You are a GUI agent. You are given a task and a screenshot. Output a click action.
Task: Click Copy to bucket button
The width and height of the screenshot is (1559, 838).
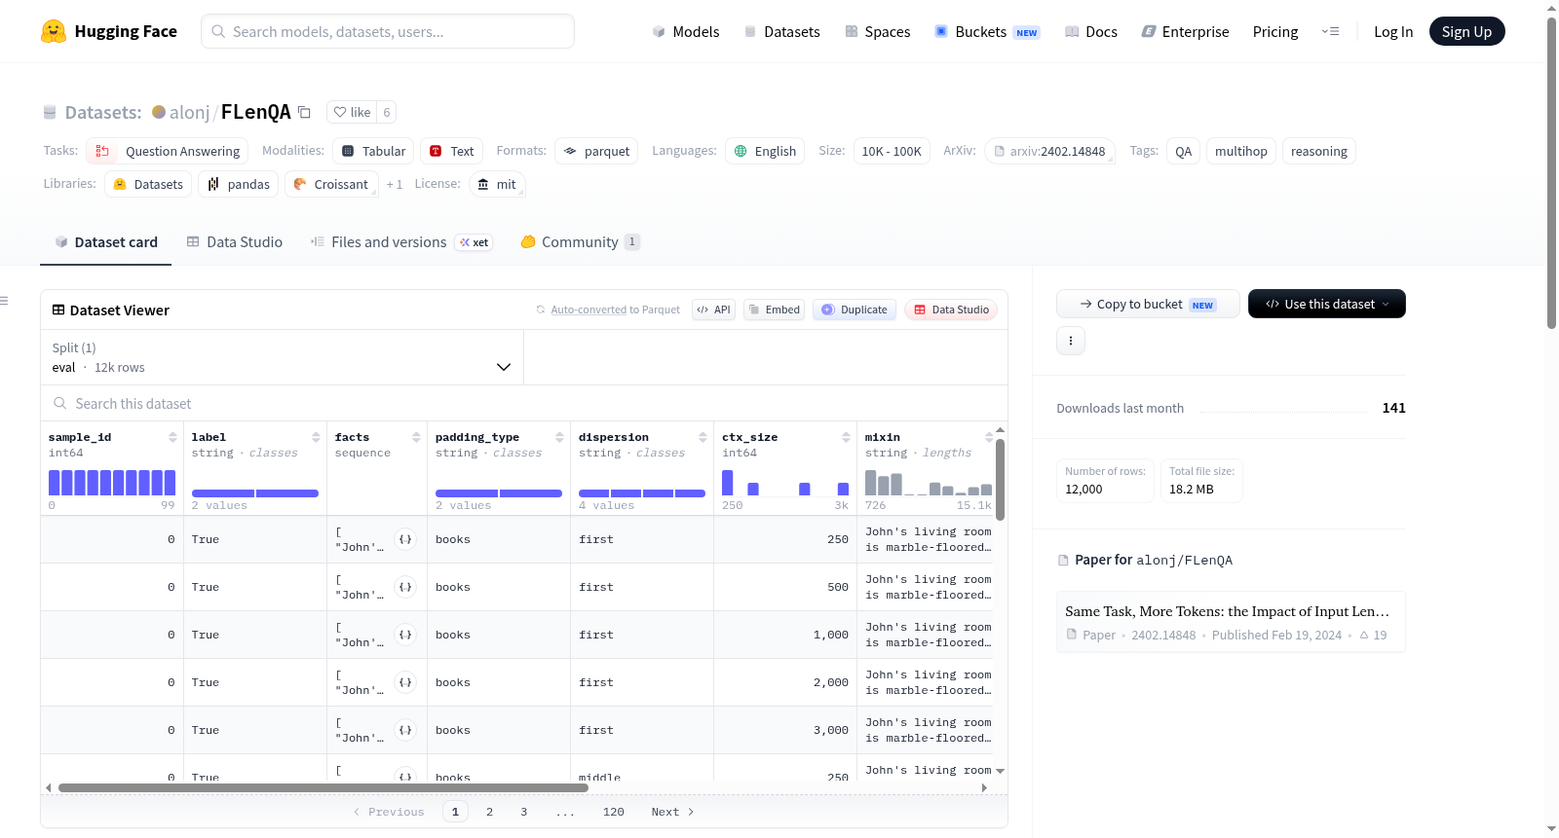[1148, 304]
